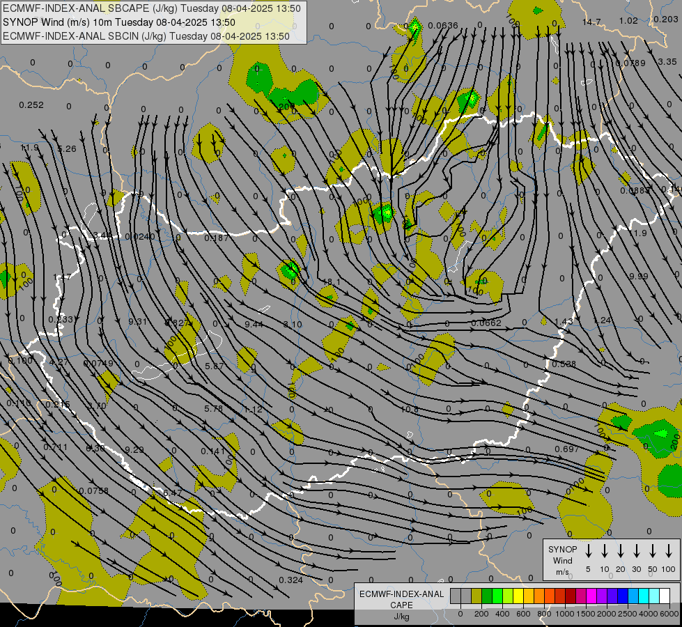Click the map value 5.26
This screenshot has height=627, width=682.
pos(67,149)
